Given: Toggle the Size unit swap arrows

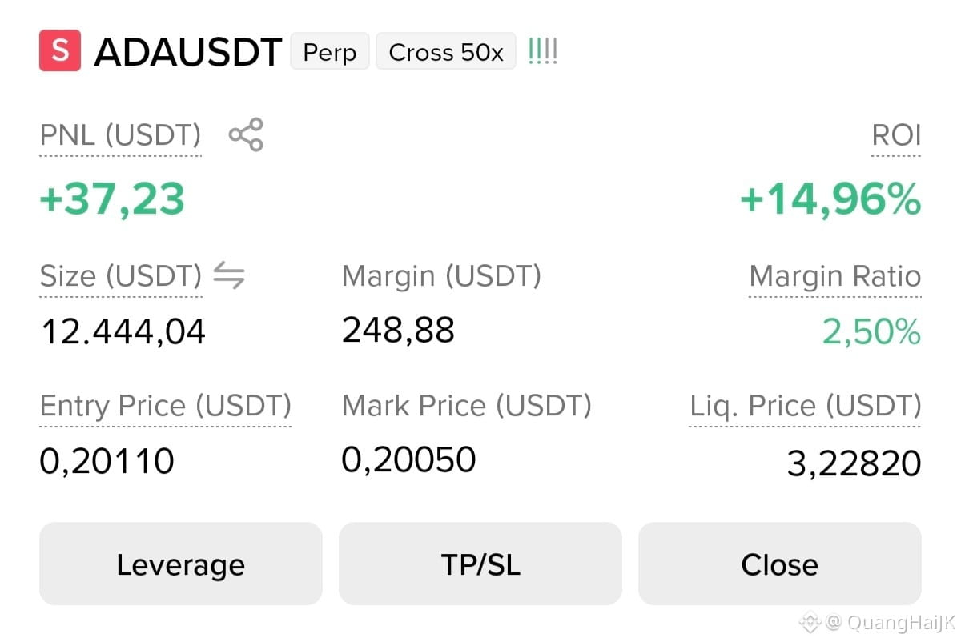Looking at the screenshot, I should [x=229, y=276].
